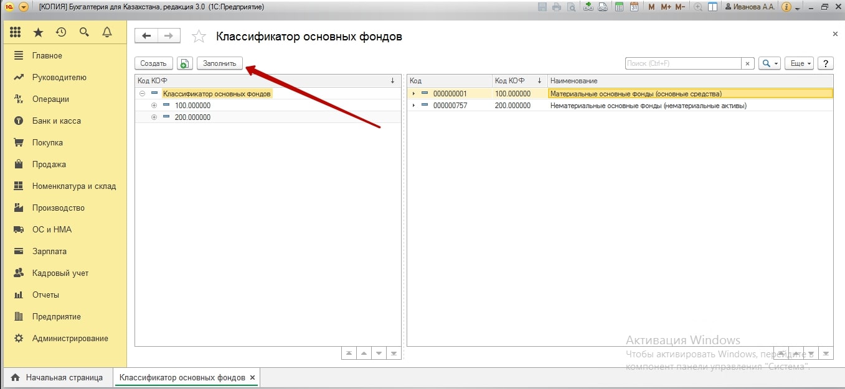Expand the 100.000000 tree node
The height and width of the screenshot is (389, 845).
point(154,106)
